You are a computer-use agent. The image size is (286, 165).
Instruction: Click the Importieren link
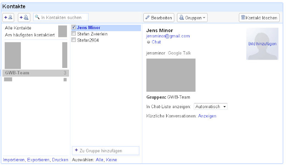(14, 160)
